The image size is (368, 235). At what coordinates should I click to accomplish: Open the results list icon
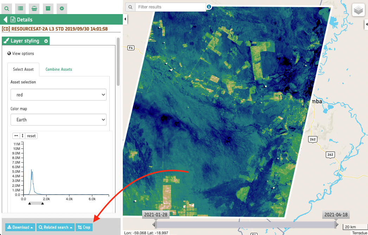pyautogui.click(x=21, y=8)
